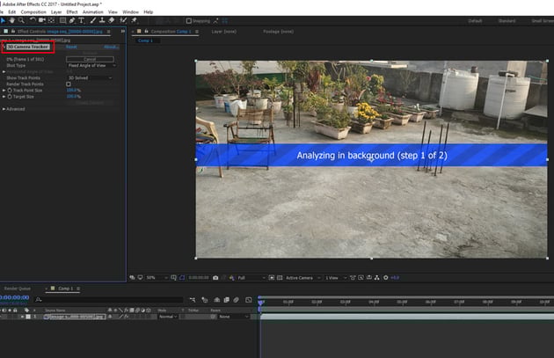Select the Rotation tool

[x=33, y=20]
